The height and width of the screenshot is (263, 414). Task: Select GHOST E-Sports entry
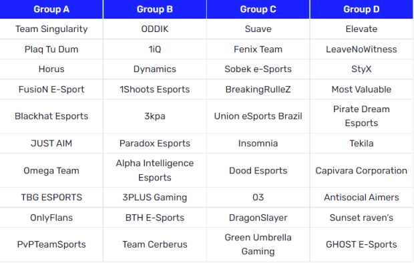click(361, 244)
